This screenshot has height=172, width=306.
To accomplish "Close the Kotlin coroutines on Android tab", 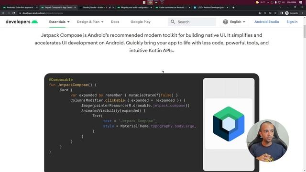I will [x=189, y=8].
